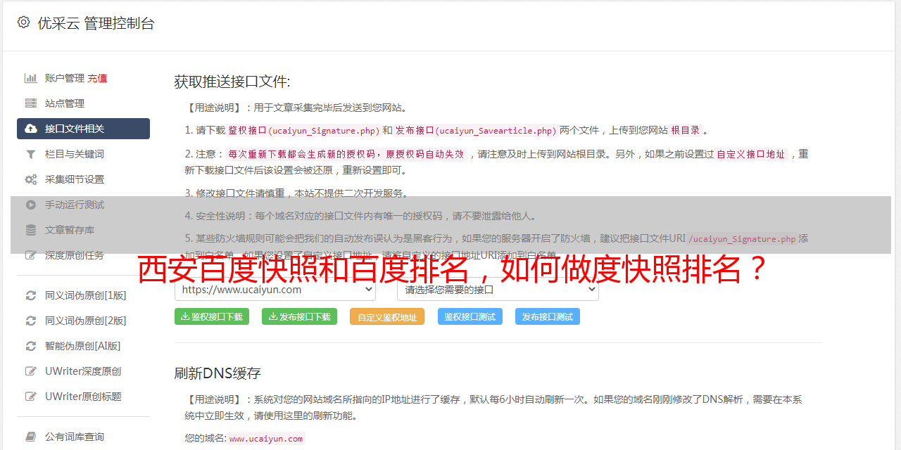The height and width of the screenshot is (450, 901).
Task: Click the gear icon beside 优采云 管理控制台
Action: (x=24, y=22)
